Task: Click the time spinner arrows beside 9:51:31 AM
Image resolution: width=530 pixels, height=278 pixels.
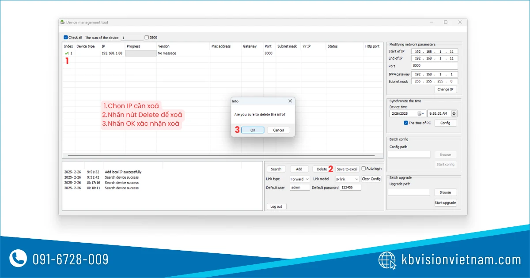Action: (x=454, y=113)
